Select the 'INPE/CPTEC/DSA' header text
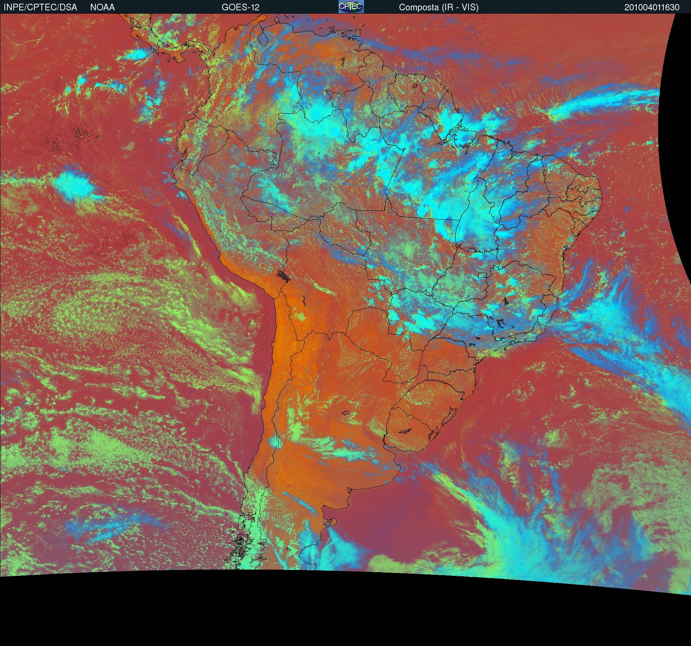 tap(40, 7)
